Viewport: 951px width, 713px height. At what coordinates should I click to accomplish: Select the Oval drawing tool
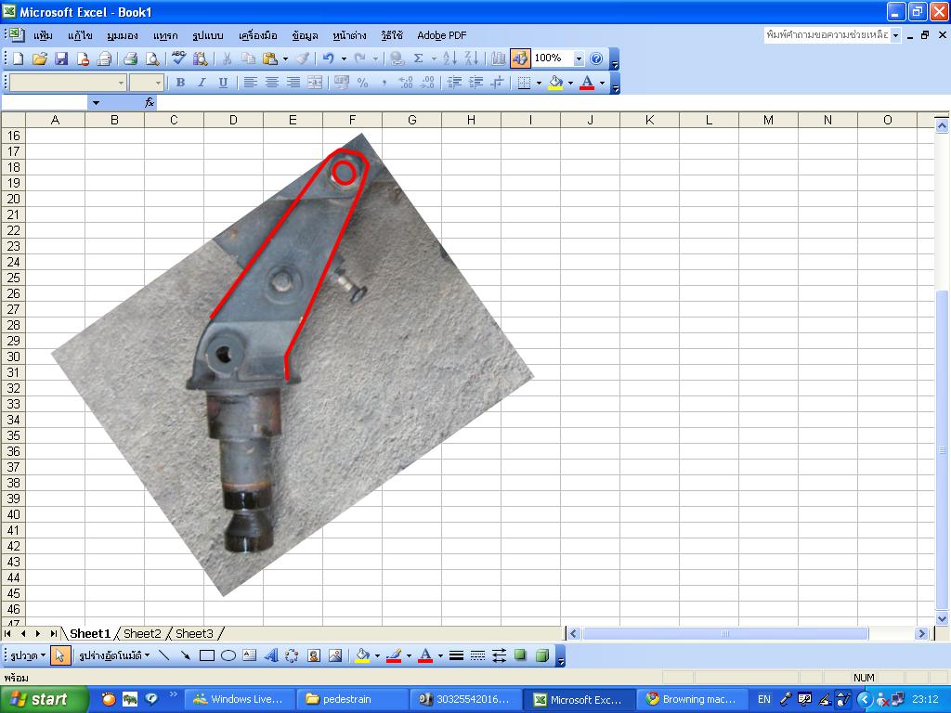[x=228, y=655]
